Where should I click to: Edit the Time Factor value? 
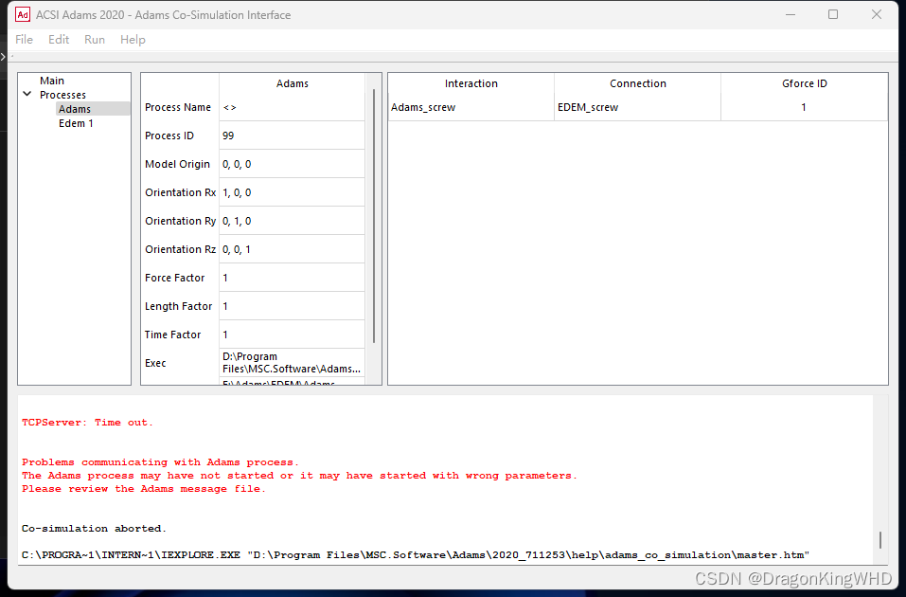[292, 334]
